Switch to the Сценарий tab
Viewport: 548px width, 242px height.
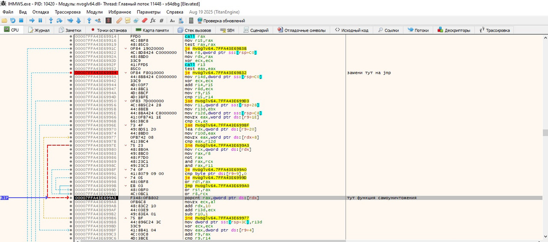click(256, 30)
